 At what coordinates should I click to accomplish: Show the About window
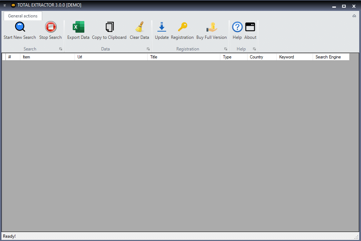250,30
